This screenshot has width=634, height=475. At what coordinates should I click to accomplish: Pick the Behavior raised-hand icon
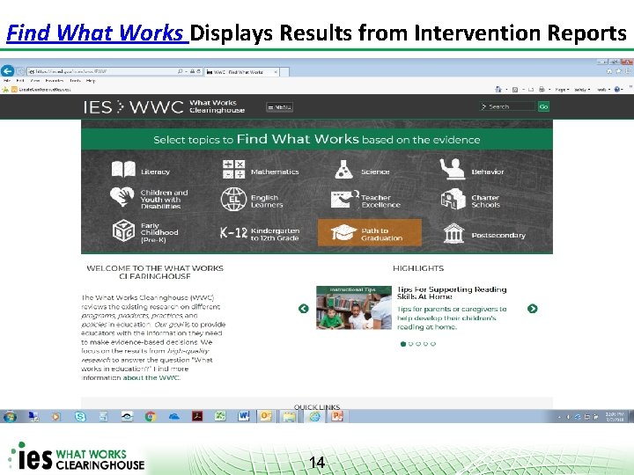coord(452,169)
